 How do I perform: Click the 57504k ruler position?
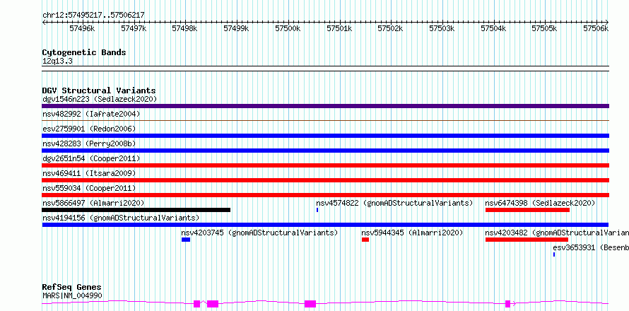[x=493, y=28]
